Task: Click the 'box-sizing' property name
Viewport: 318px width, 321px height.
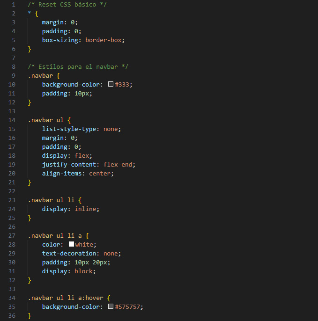Action: tap(61, 40)
